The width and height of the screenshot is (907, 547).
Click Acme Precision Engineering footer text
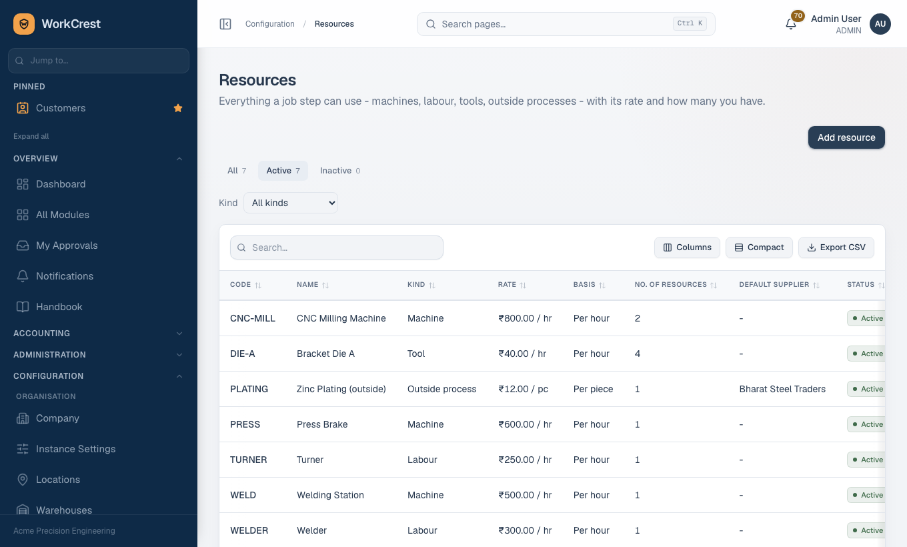pos(64,531)
